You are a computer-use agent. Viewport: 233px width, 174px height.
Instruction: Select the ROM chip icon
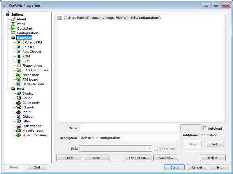19,56
